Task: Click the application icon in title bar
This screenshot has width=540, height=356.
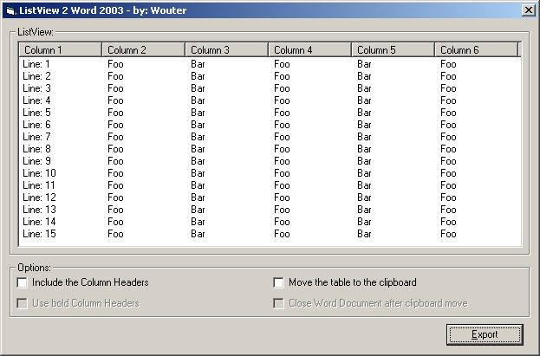Action: point(10,10)
